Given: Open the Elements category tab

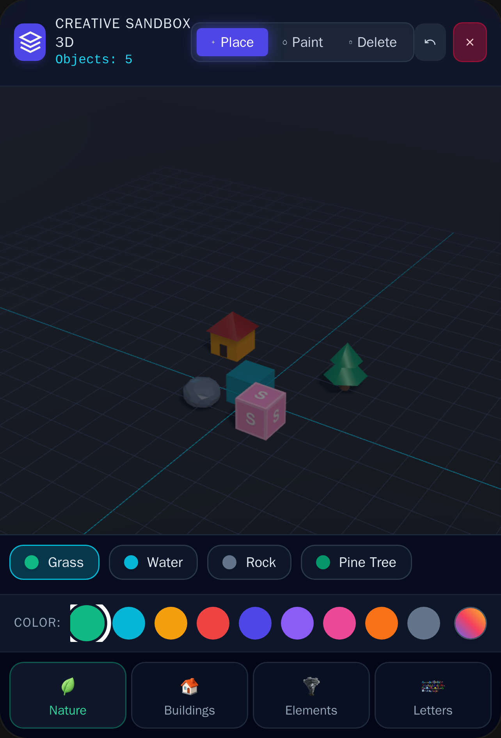Looking at the screenshot, I should (311, 695).
